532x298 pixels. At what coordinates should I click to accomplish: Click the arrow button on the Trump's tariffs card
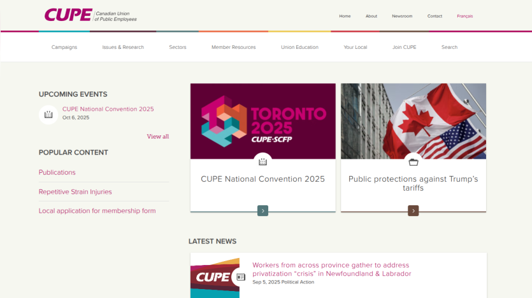[x=413, y=211]
